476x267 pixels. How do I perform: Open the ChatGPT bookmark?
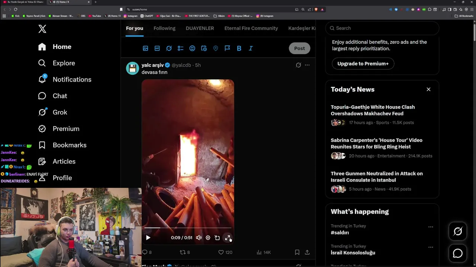coord(147,16)
